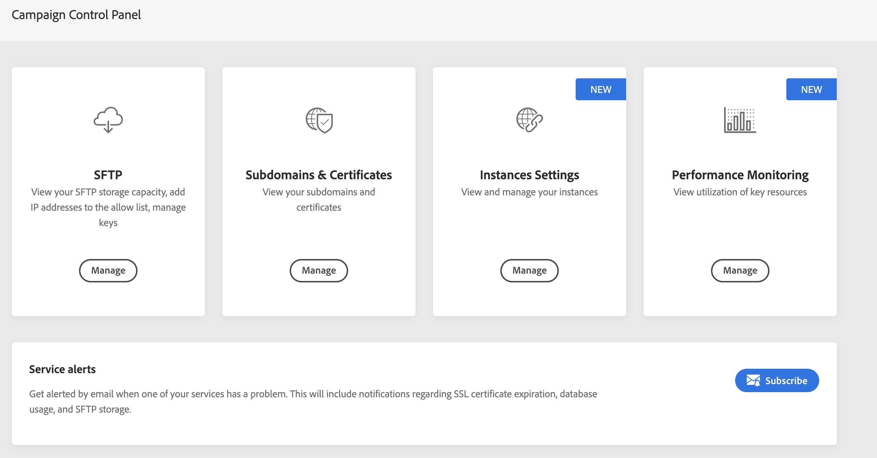Click the Campaign Control Panel title

(x=76, y=15)
